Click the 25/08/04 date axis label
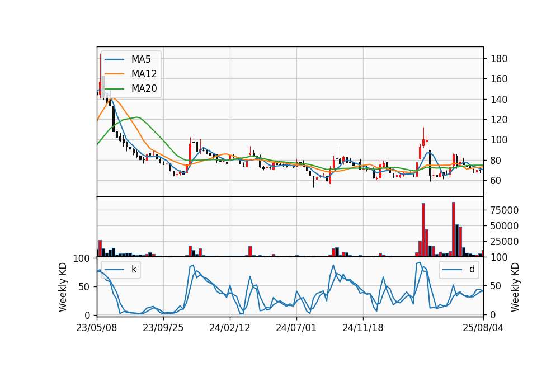The image size is (537, 386). click(x=483, y=328)
